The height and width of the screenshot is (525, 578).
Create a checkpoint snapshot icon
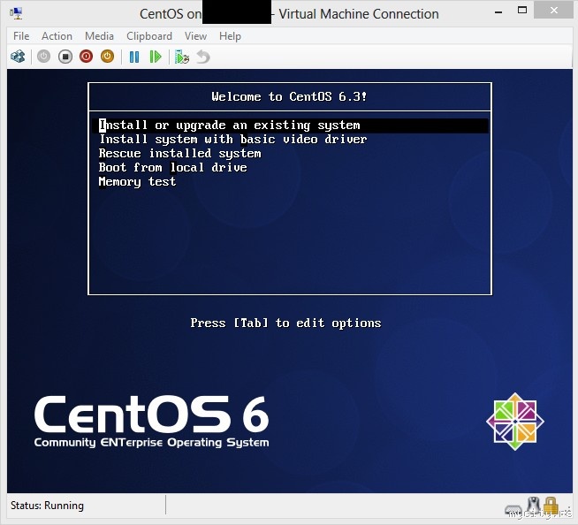182,57
